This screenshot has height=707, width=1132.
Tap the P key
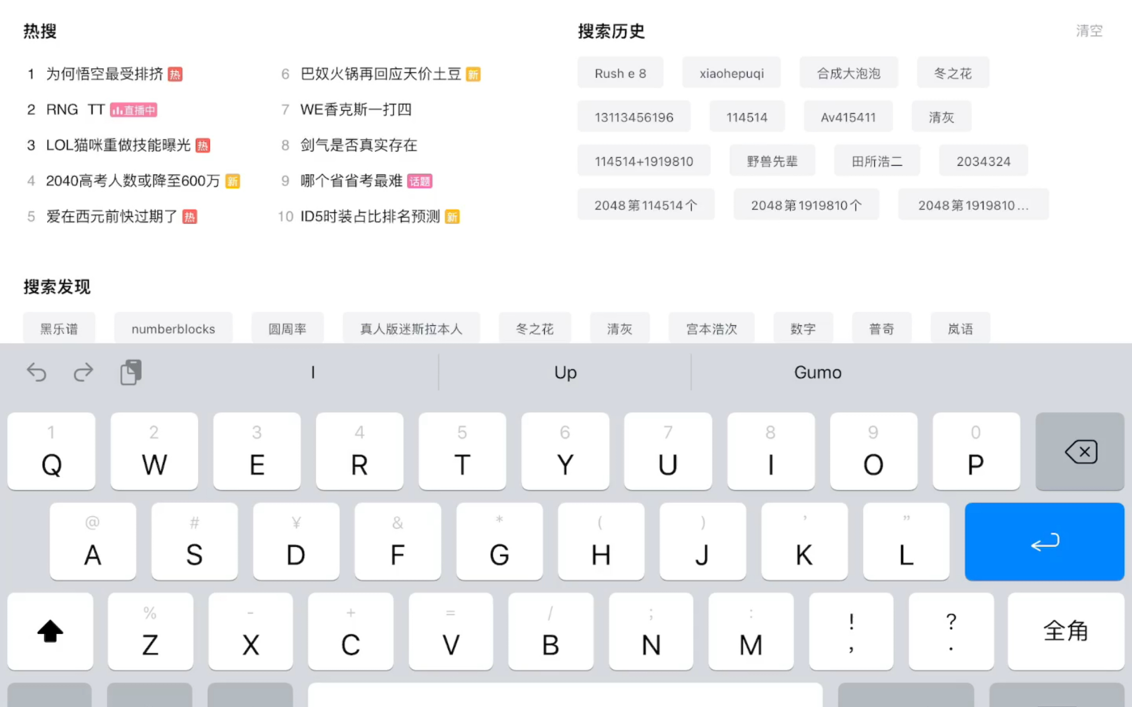tap(976, 451)
